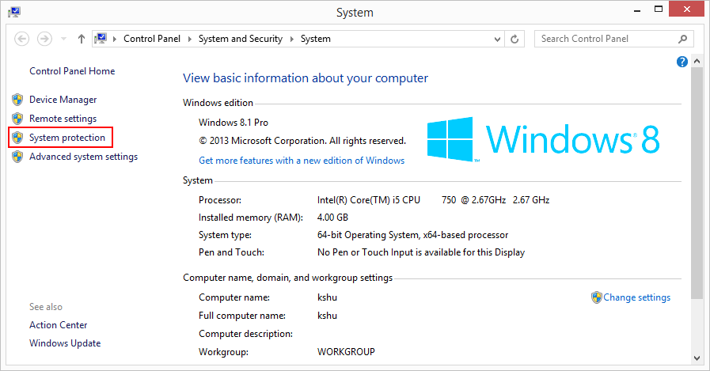
Task: Click the Back navigation arrow
Action: pyautogui.click(x=22, y=39)
